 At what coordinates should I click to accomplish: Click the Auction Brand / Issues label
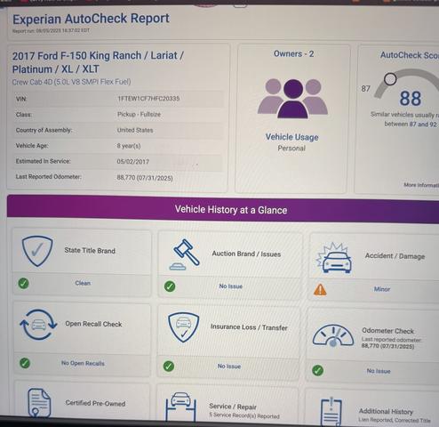[246, 254]
